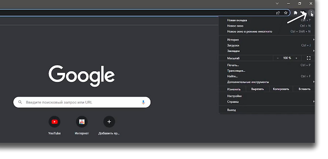Click the Масштаб label
The width and height of the screenshot is (328, 159).
tap(234, 58)
